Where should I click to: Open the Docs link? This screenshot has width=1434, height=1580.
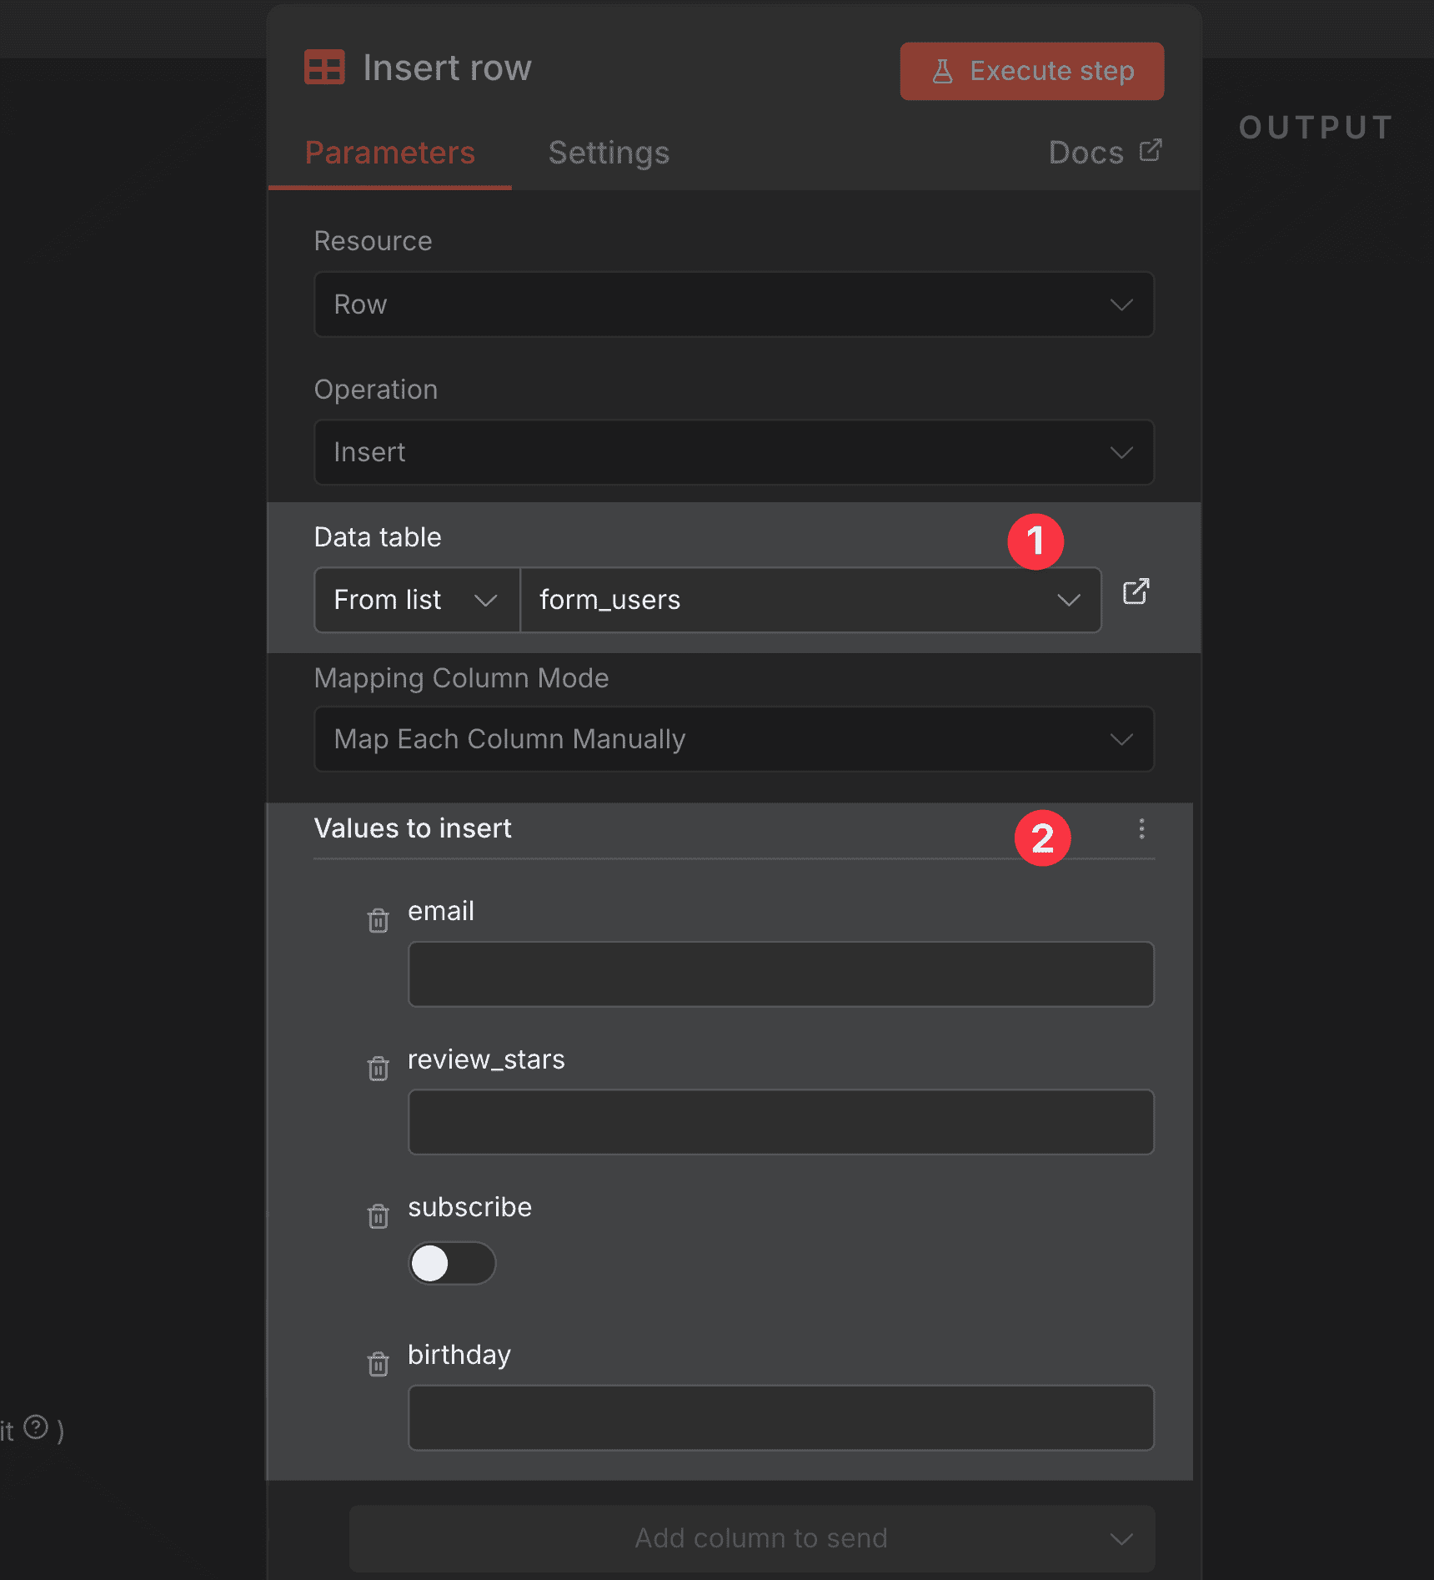(x=1103, y=152)
